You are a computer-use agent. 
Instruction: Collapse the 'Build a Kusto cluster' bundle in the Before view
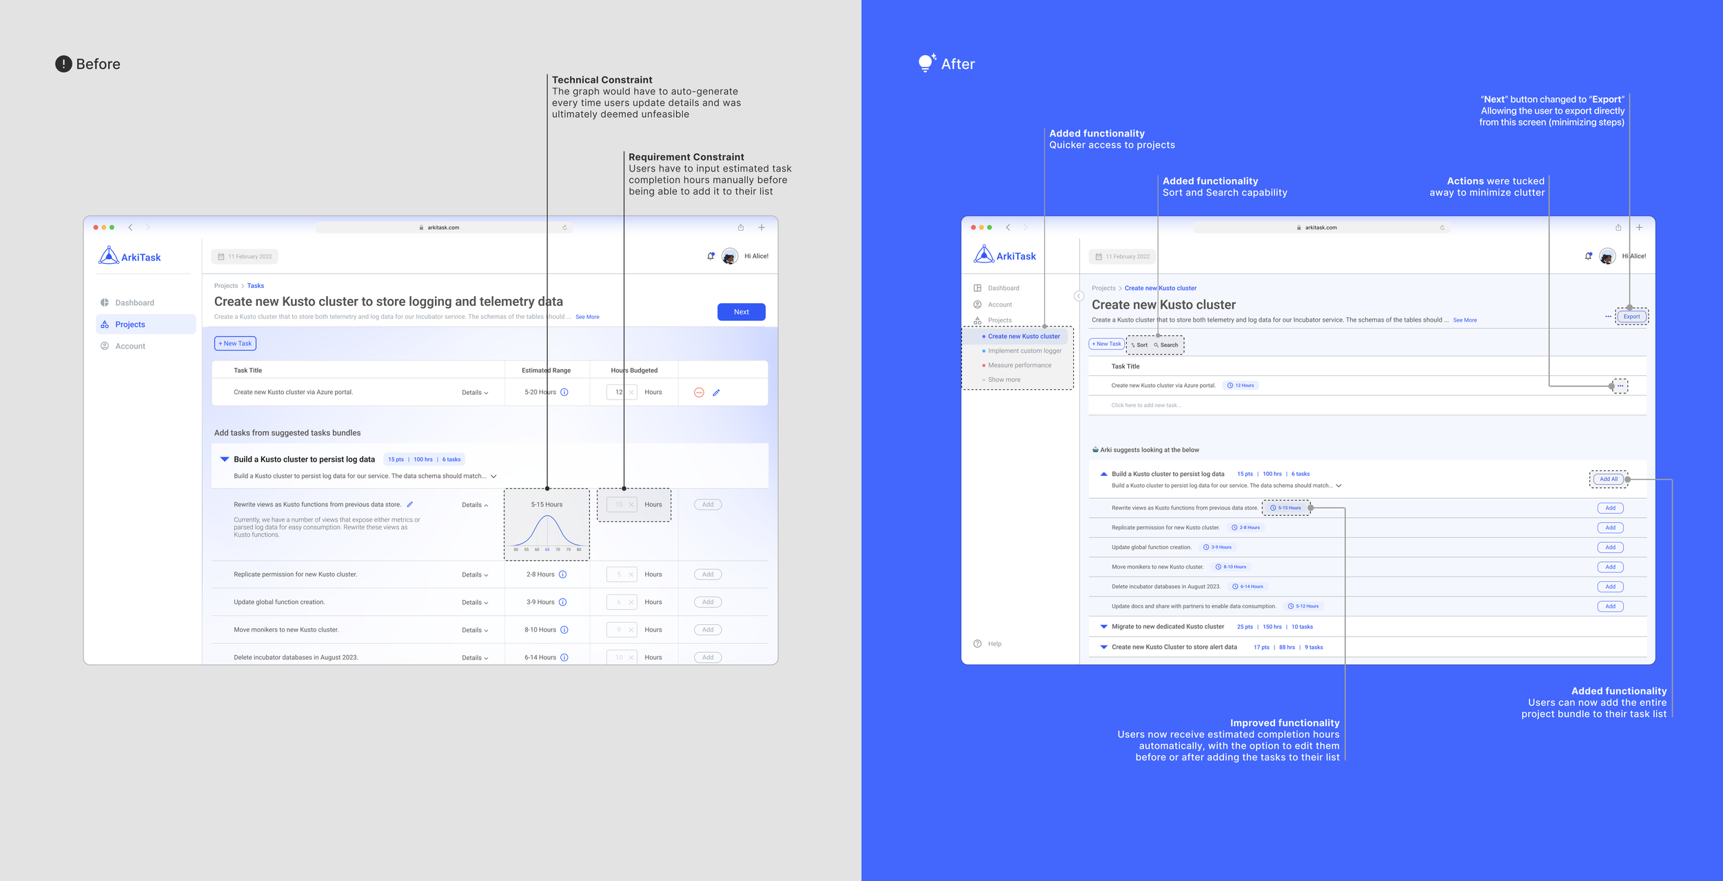(x=225, y=459)
